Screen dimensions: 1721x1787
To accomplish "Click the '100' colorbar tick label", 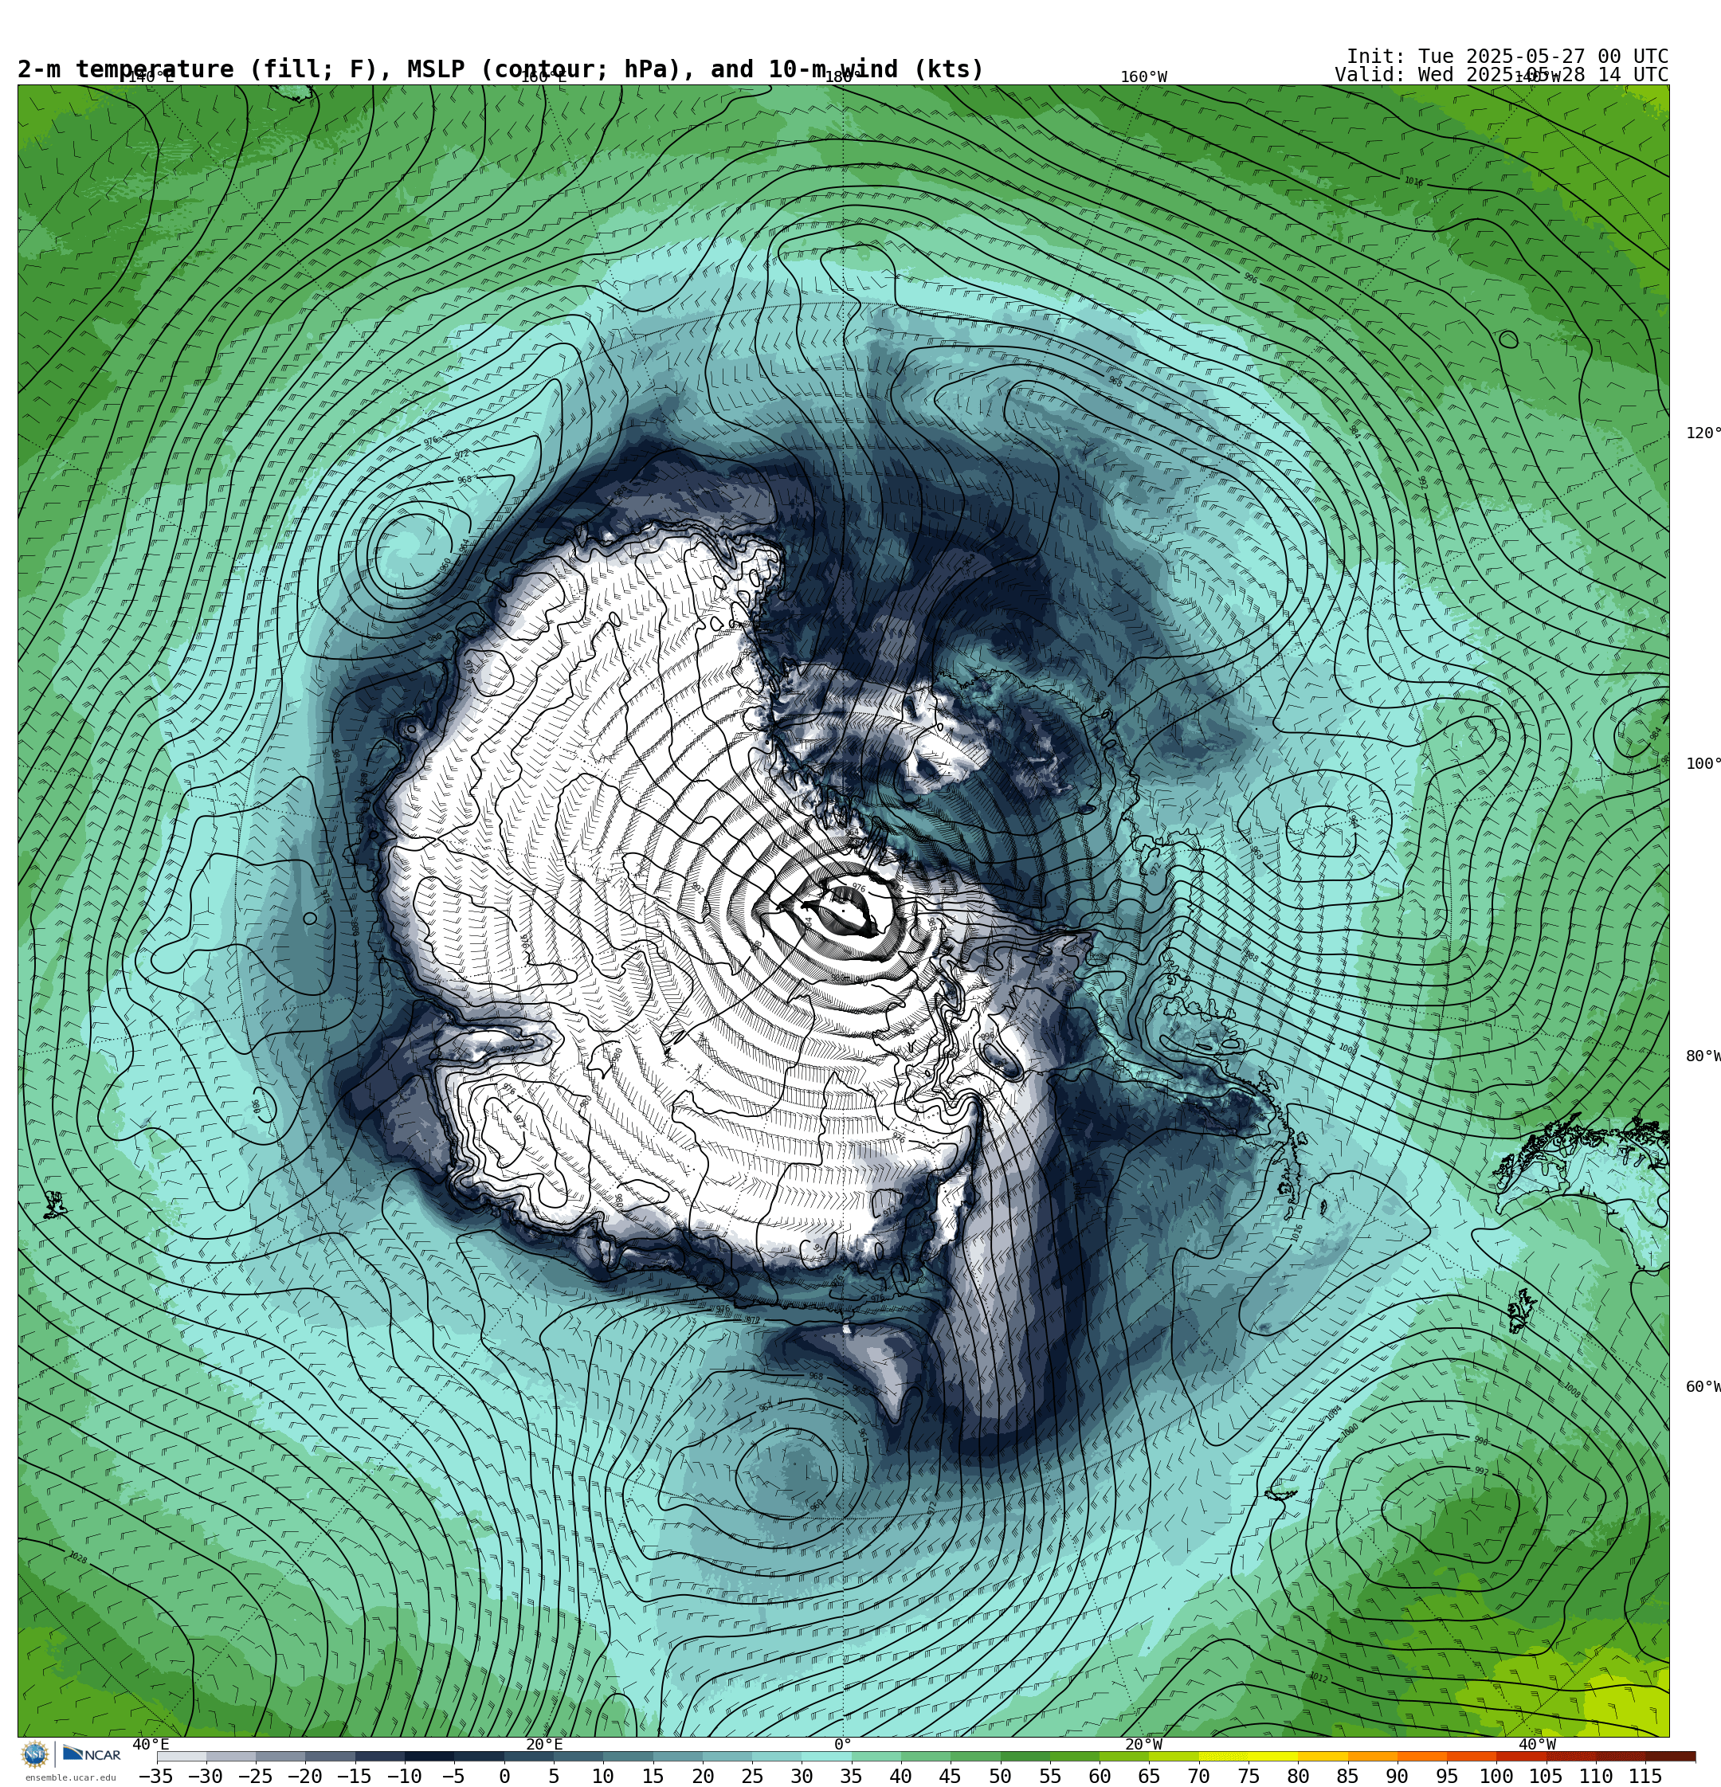I will coord(1496,1776).
